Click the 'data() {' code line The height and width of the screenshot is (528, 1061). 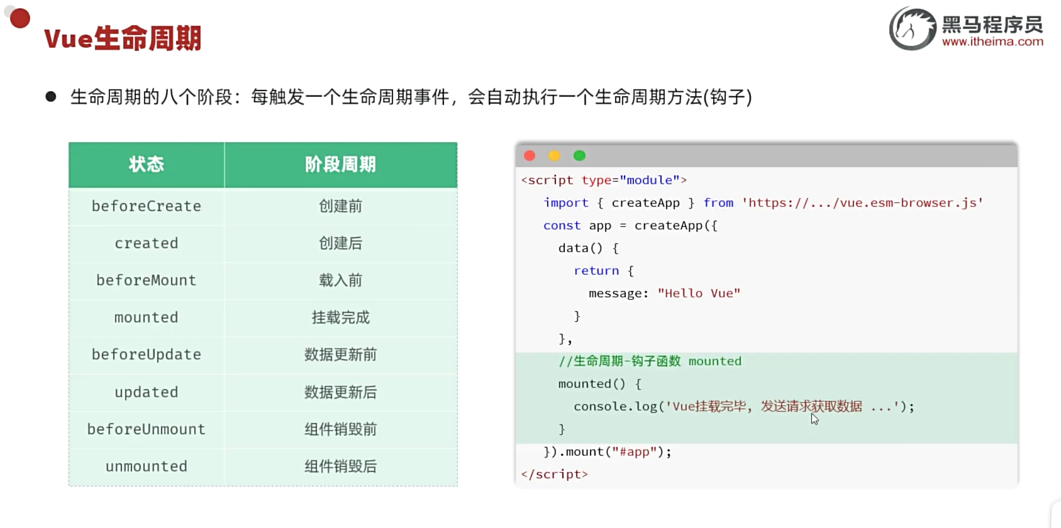(x=589, y=248)
